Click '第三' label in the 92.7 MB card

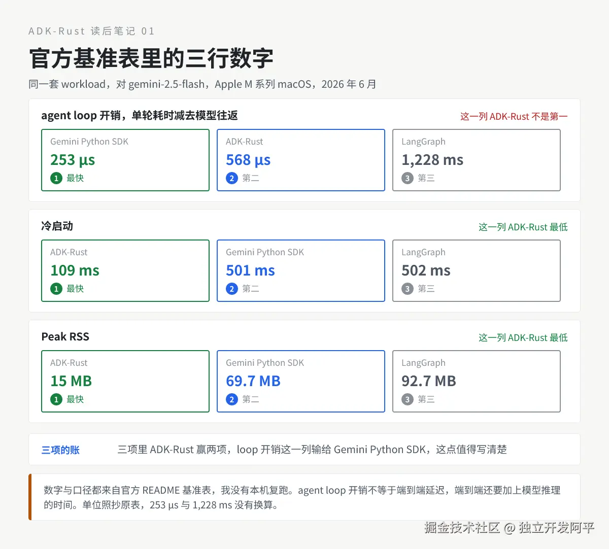pos(426,399)
